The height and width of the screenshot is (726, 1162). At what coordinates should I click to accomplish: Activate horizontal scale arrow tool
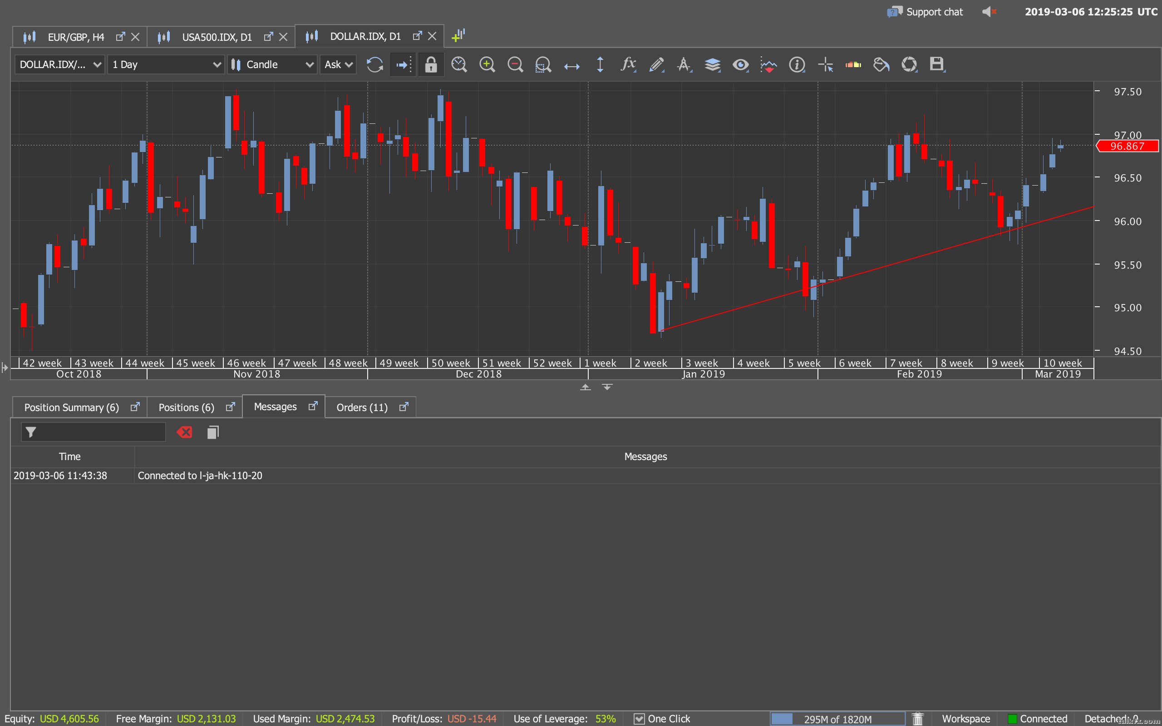(x=571, y=66)
